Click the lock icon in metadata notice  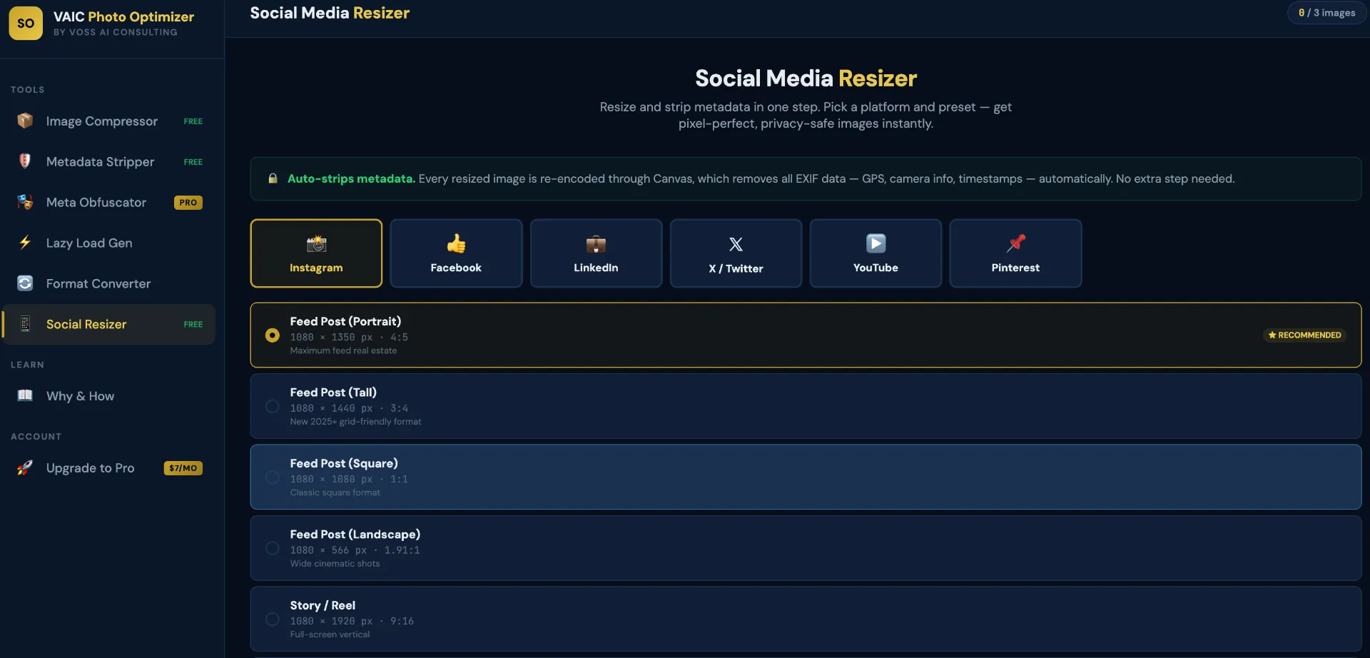pos(273,178)
